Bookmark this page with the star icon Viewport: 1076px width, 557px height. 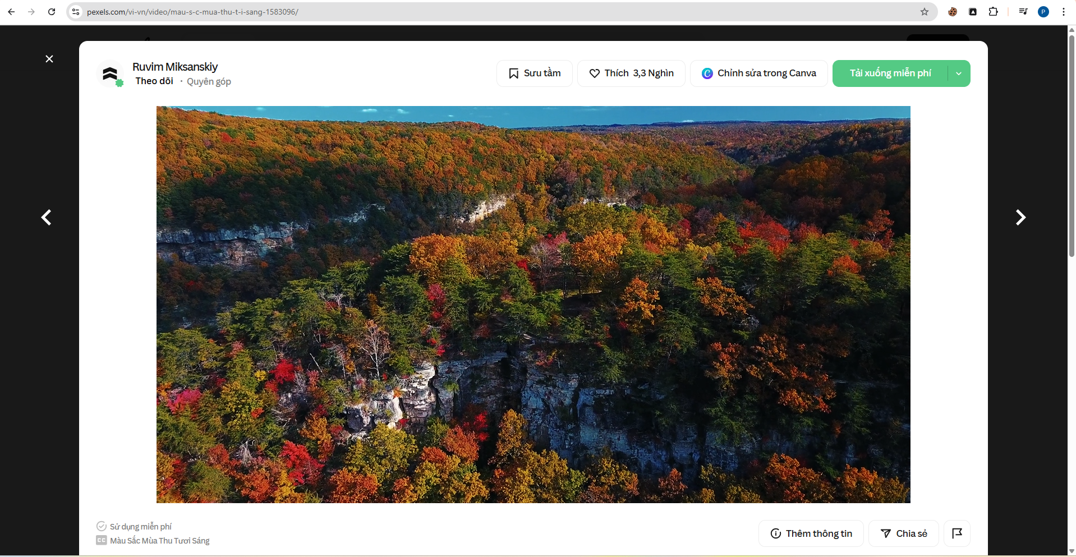click(924, 12)
